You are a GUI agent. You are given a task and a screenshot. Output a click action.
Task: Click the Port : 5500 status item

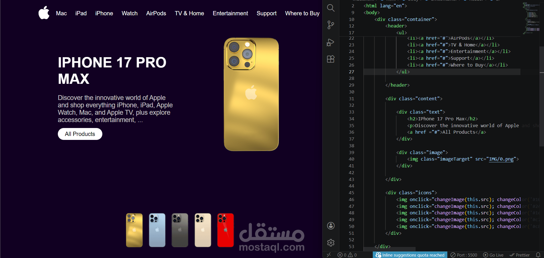(x=464, y=255)
